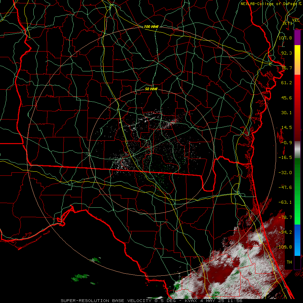Click the SUPER-RESOLUTION BASE VELOCITY caption
This screenshot has height=303, width=303.
coord(106,301)
